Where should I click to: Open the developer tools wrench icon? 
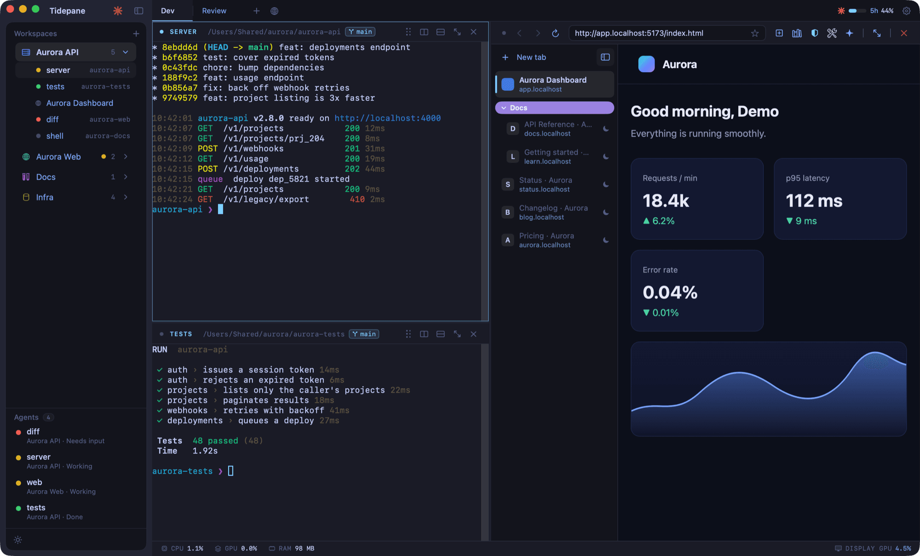coord(832,33)
